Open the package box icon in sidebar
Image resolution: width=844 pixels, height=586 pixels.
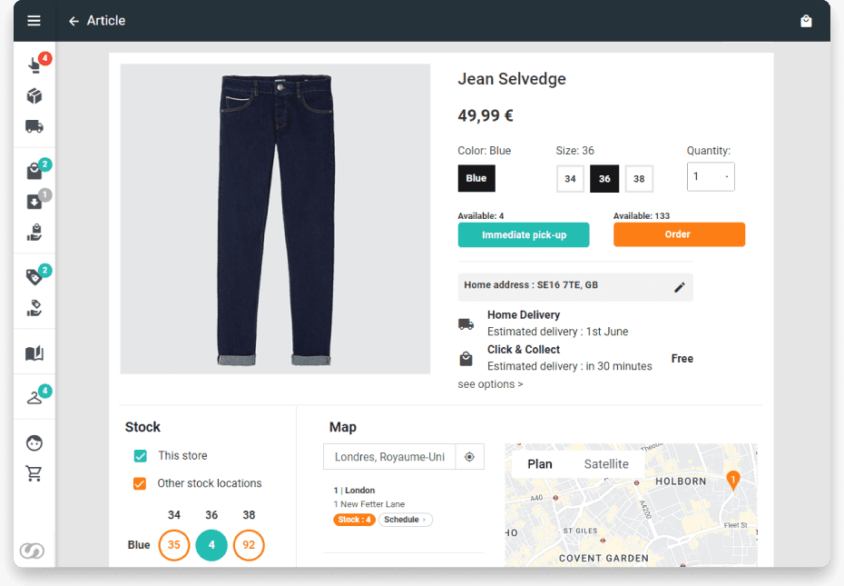click(x=34, y=96)
